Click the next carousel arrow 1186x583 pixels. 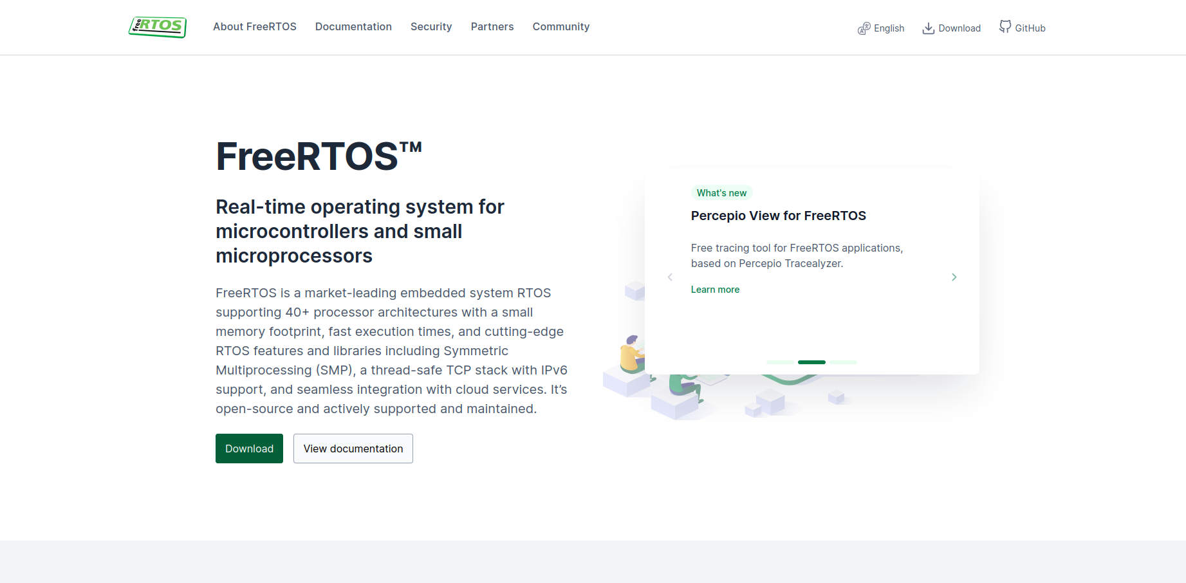[954, 277]
